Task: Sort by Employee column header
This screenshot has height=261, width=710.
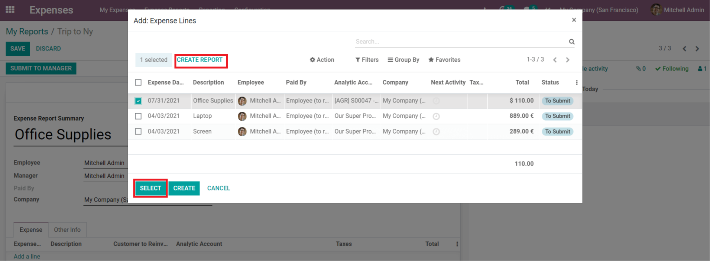Action: [x=251, y=82]
